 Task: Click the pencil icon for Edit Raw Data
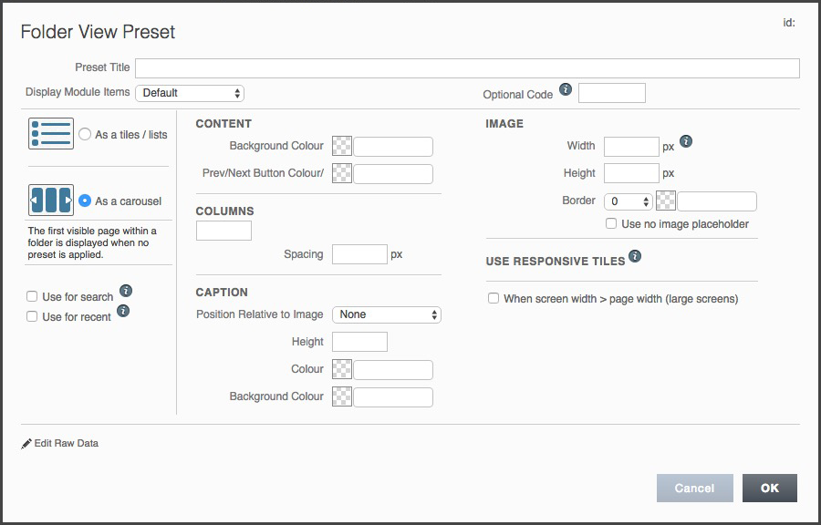pos(26,444)
